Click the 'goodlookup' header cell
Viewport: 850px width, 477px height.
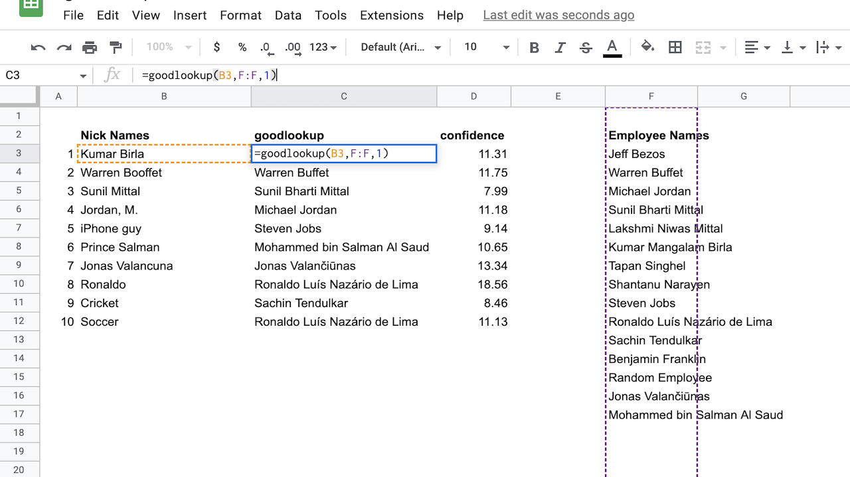344,135
